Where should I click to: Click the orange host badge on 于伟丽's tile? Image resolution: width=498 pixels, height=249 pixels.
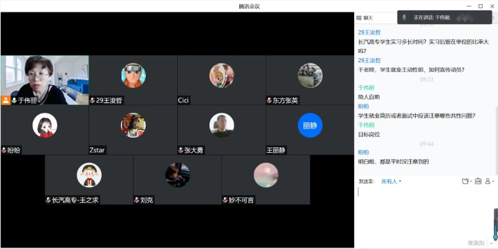coord(6,100)
